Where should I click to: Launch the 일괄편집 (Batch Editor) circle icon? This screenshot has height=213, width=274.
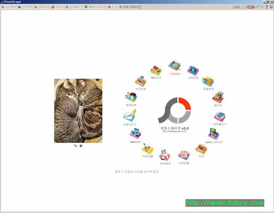point(208,81)
